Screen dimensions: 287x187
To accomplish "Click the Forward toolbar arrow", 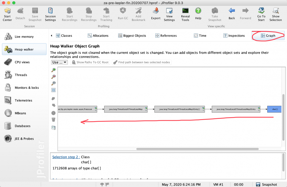I will pos(245,14).
